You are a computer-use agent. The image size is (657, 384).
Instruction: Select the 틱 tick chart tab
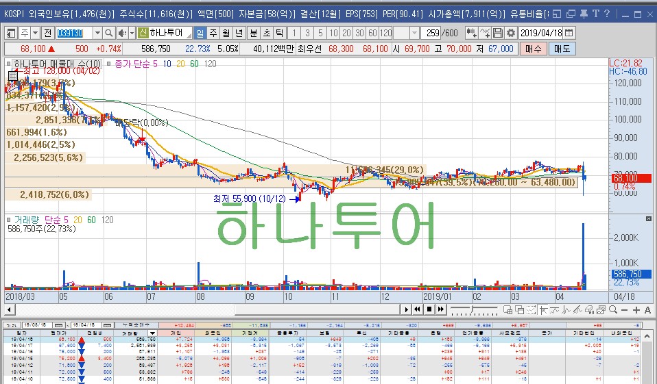point(280,33)
